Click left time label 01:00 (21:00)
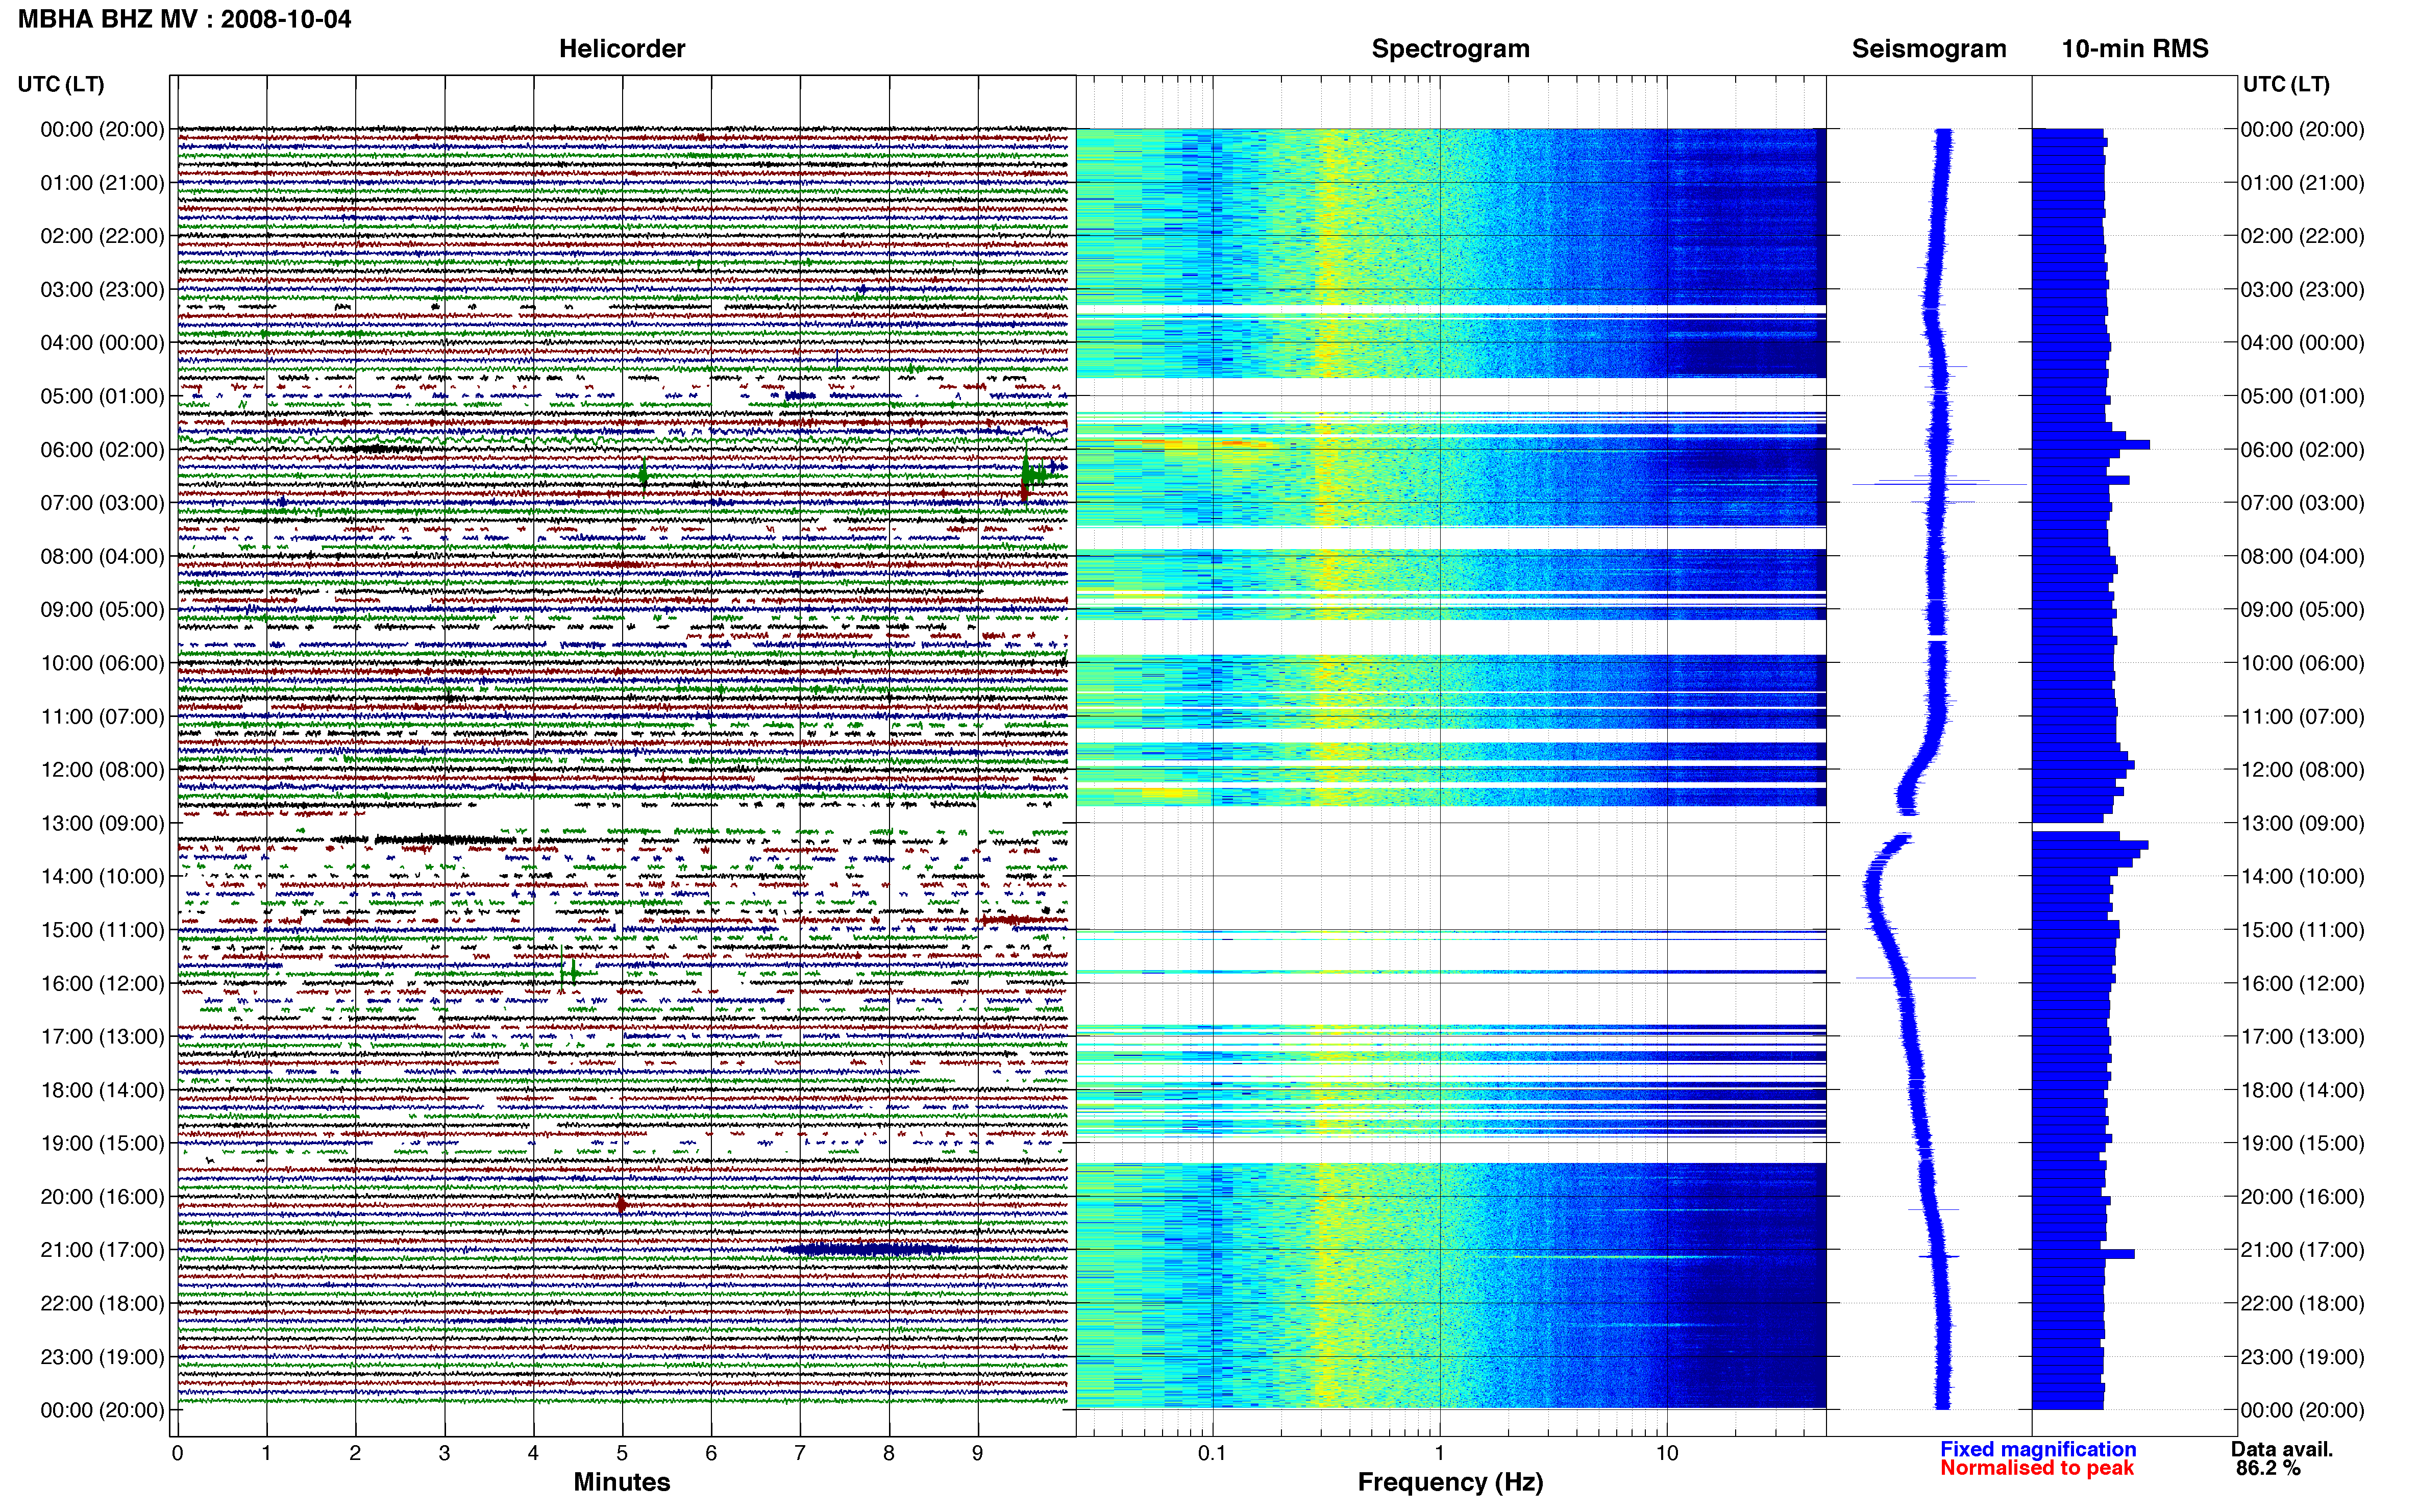Screen dimensions: 2419x1512 102,183
